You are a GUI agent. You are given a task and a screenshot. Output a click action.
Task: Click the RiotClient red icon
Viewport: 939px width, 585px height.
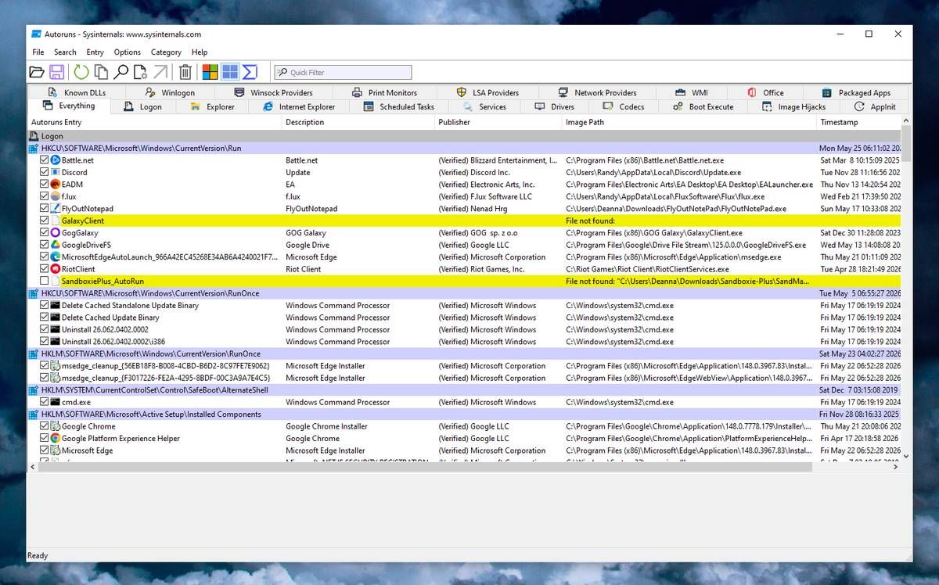click(56, 269)
